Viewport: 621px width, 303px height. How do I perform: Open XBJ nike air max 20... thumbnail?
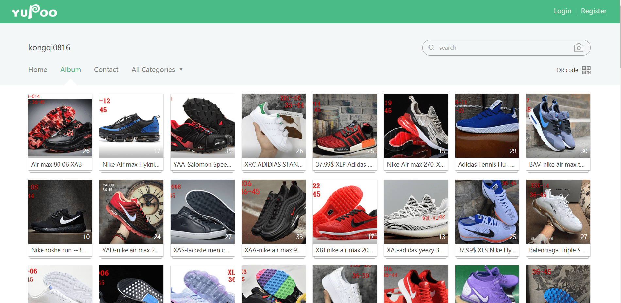click(x=345, y=211)
